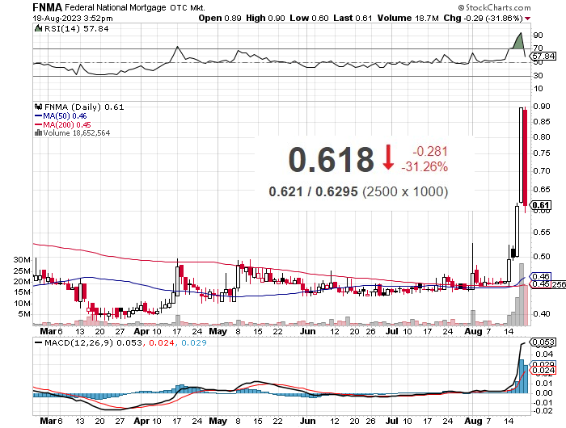This screenshot has height=428, width=566.
Task: Click the Chg -0.29 (-31.86%) value
Action: (483, 18)
